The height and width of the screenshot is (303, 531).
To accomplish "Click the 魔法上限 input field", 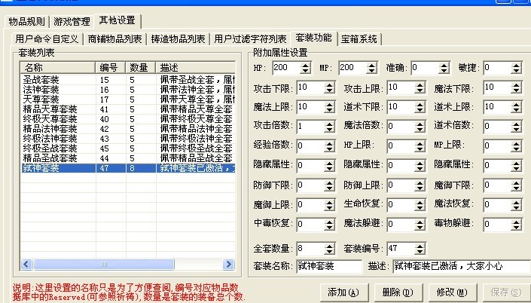I will (x=310, y=107).
